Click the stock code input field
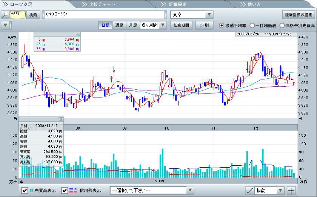 18,15
